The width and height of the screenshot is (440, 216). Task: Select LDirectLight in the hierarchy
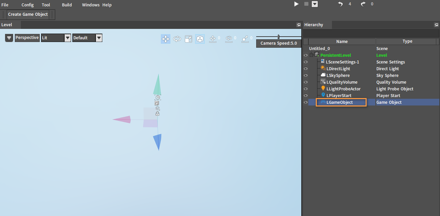click(338, 69)
